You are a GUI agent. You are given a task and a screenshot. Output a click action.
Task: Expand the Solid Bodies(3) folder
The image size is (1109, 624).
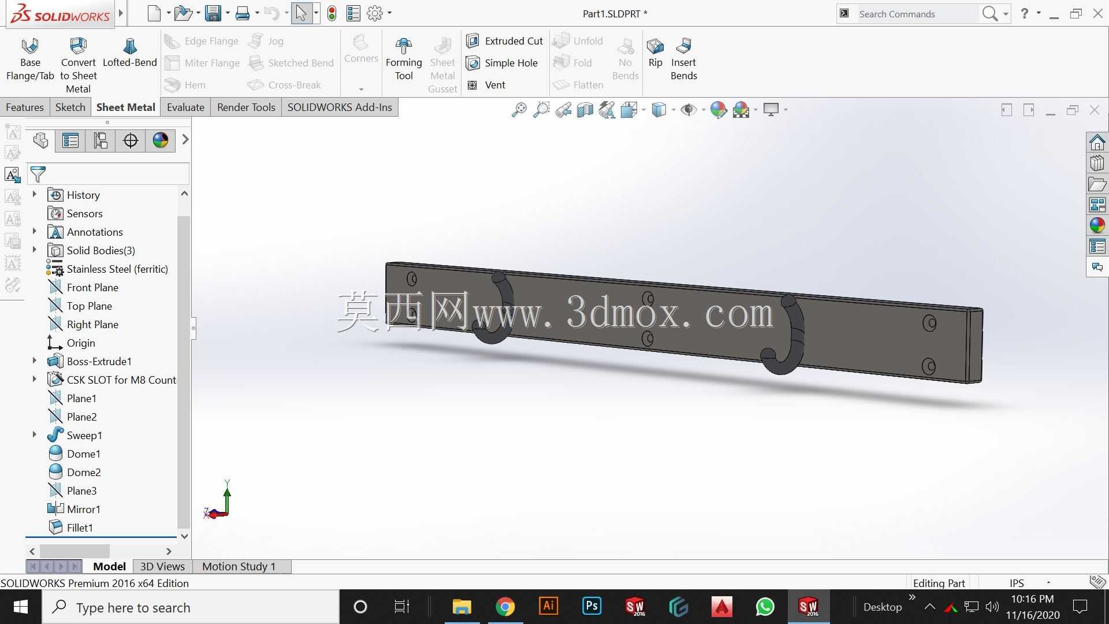[34, 250]
